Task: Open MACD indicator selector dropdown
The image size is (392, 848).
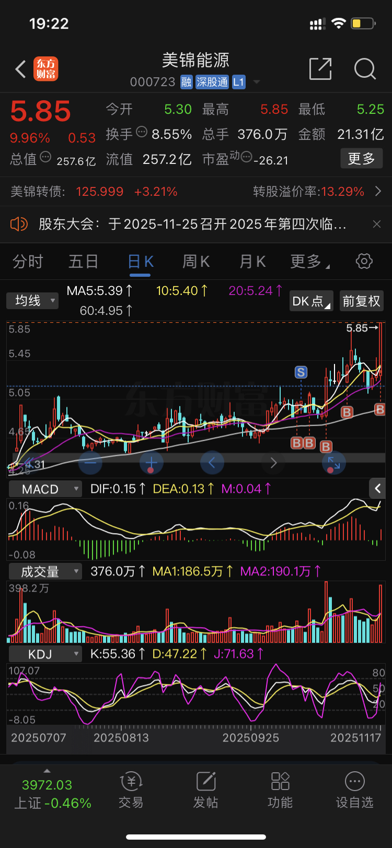Action: [x=45, y=489]
